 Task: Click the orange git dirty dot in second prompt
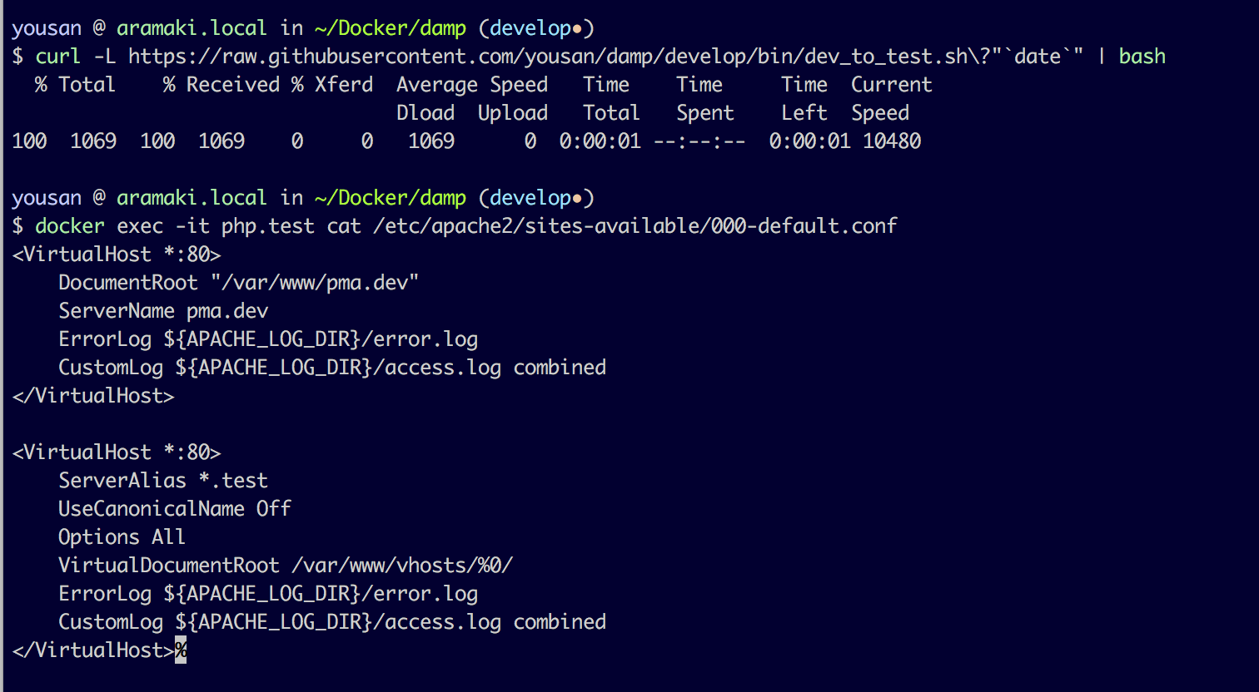point(578,198)
